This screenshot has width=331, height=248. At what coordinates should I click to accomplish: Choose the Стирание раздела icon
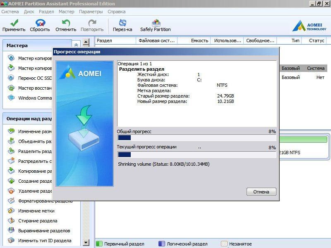(x=11, y=220)
